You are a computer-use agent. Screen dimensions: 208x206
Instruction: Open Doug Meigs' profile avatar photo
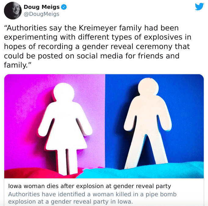13,11
